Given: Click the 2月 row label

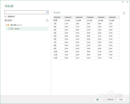Looking at the screenshot, I should tap(59, 27).
